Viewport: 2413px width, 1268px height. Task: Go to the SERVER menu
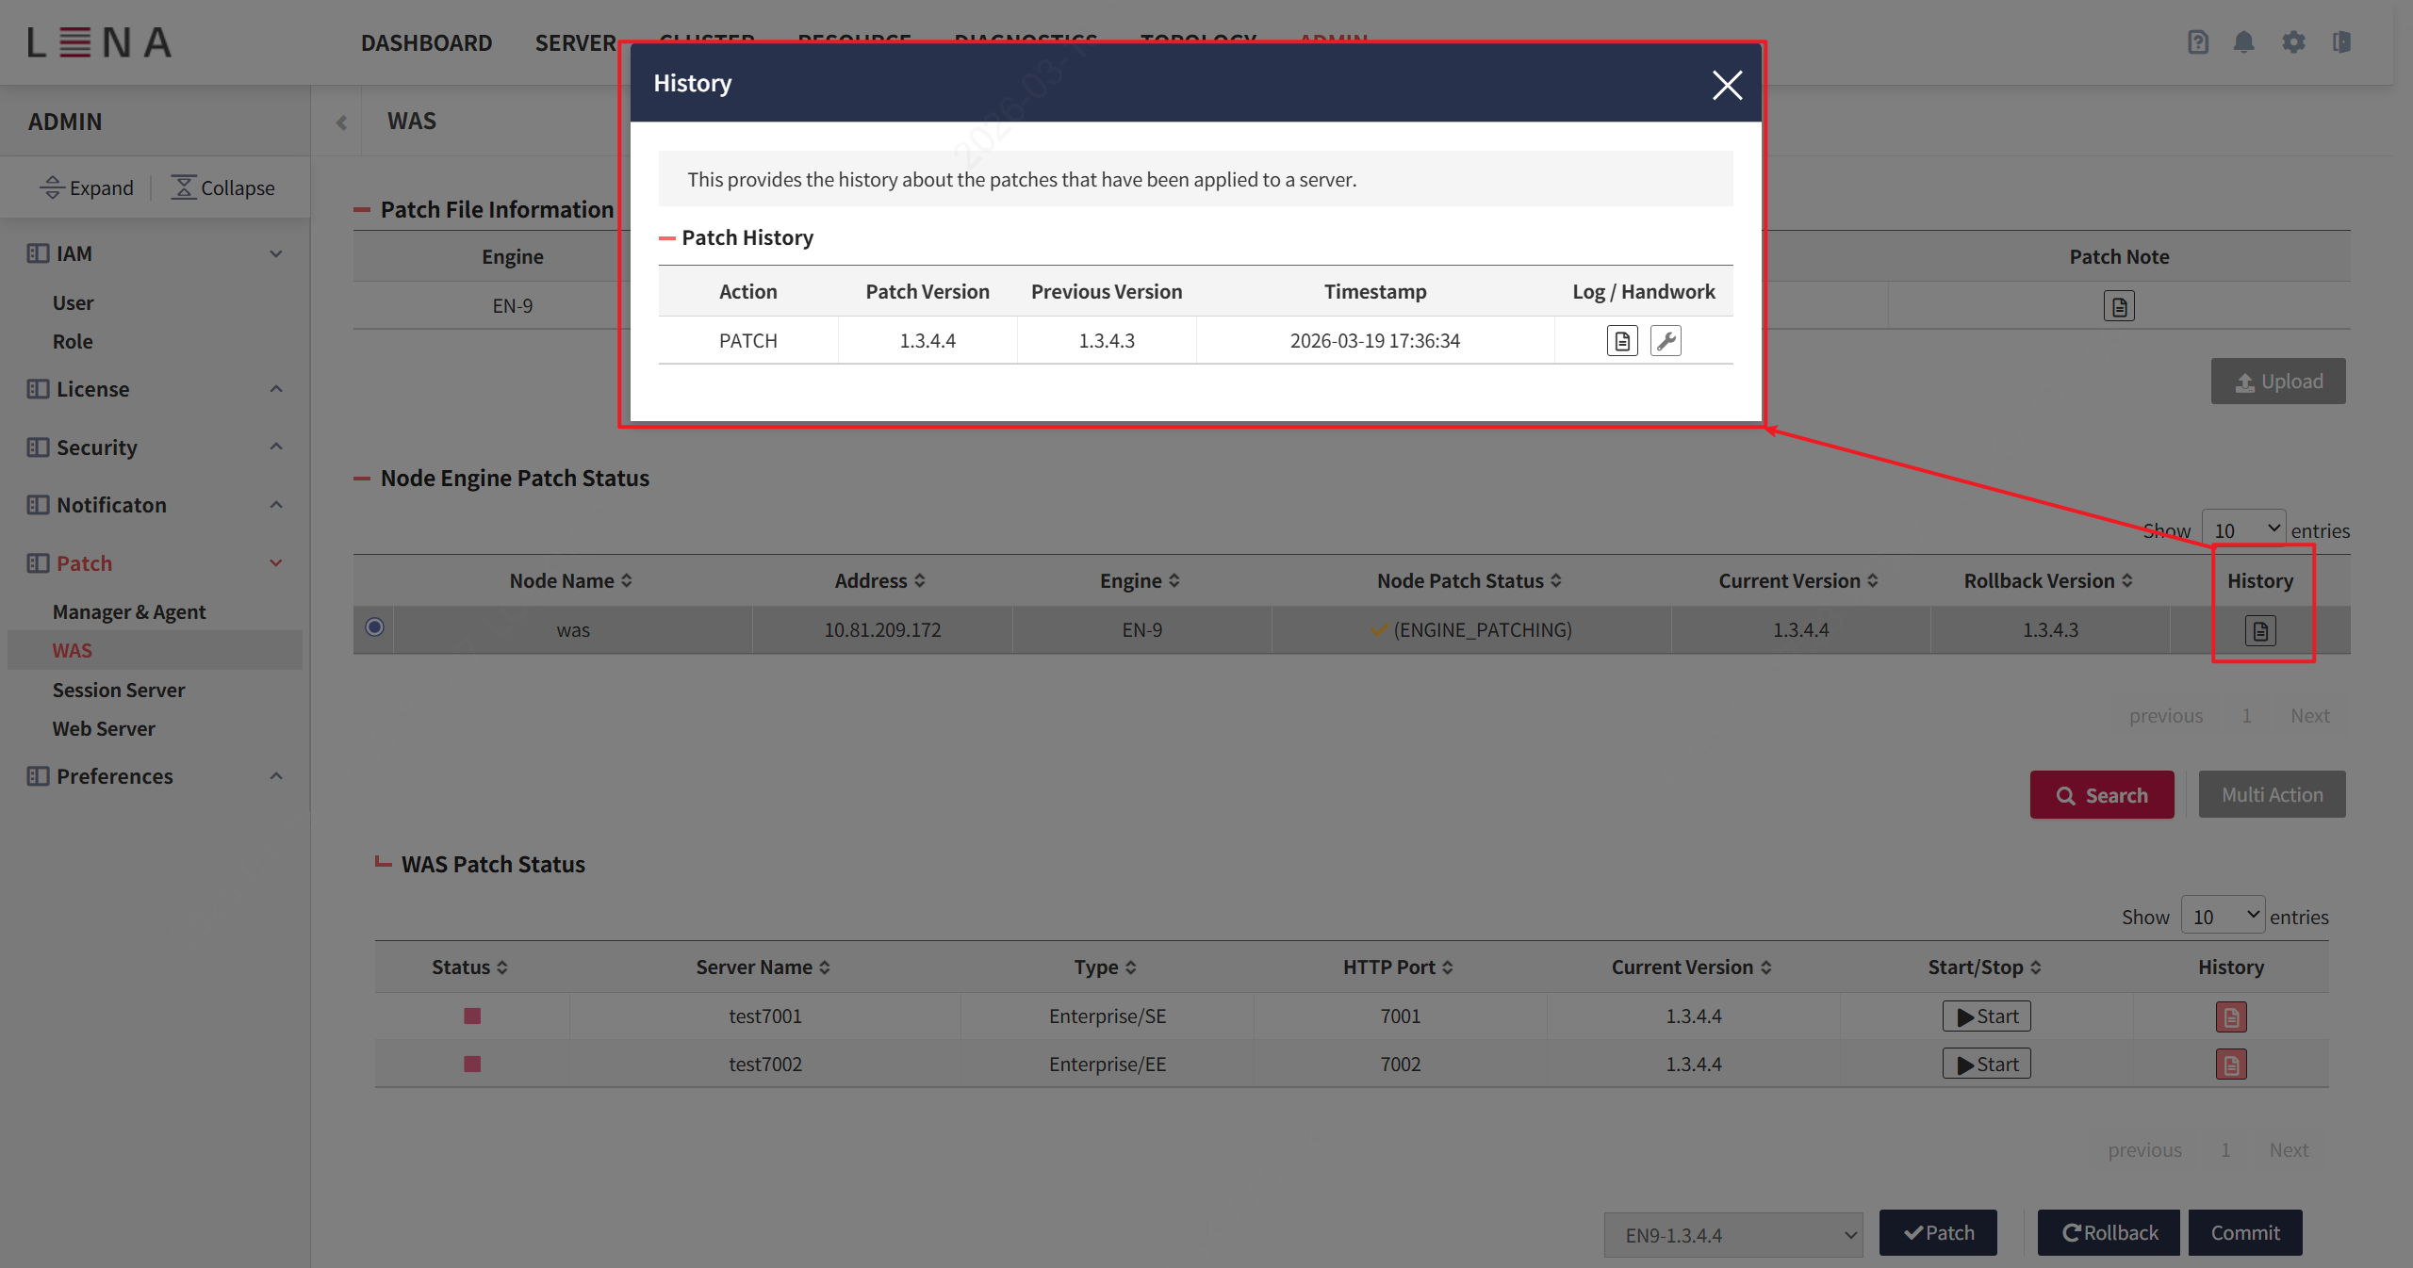coord(575,43)
